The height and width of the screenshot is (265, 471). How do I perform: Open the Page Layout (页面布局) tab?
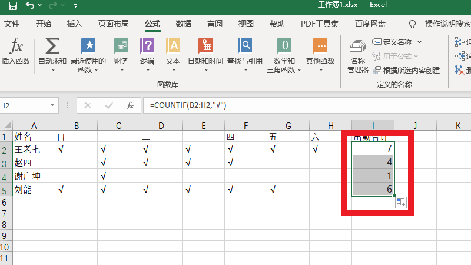coord(114,24)
